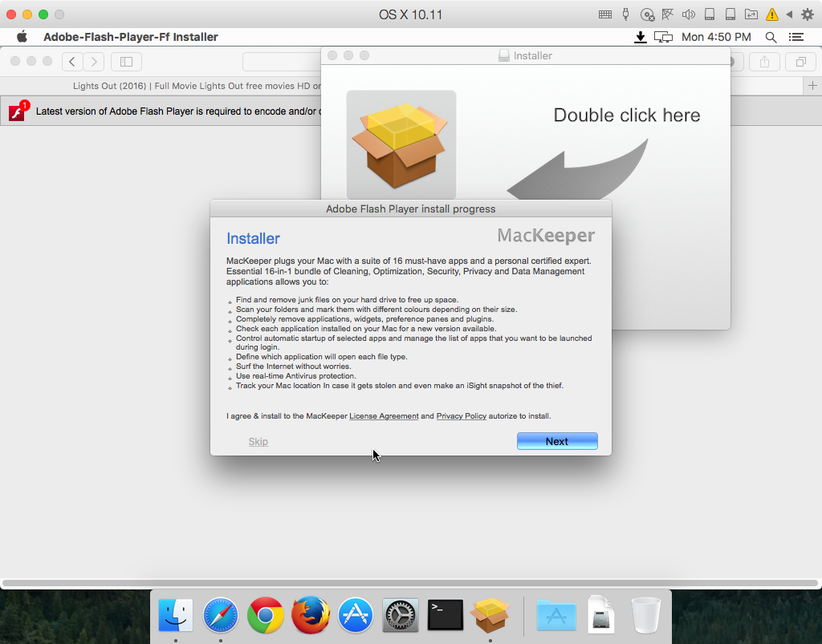Click the Safari share button
Screen dimensions: 822x644
click(764, 62)
